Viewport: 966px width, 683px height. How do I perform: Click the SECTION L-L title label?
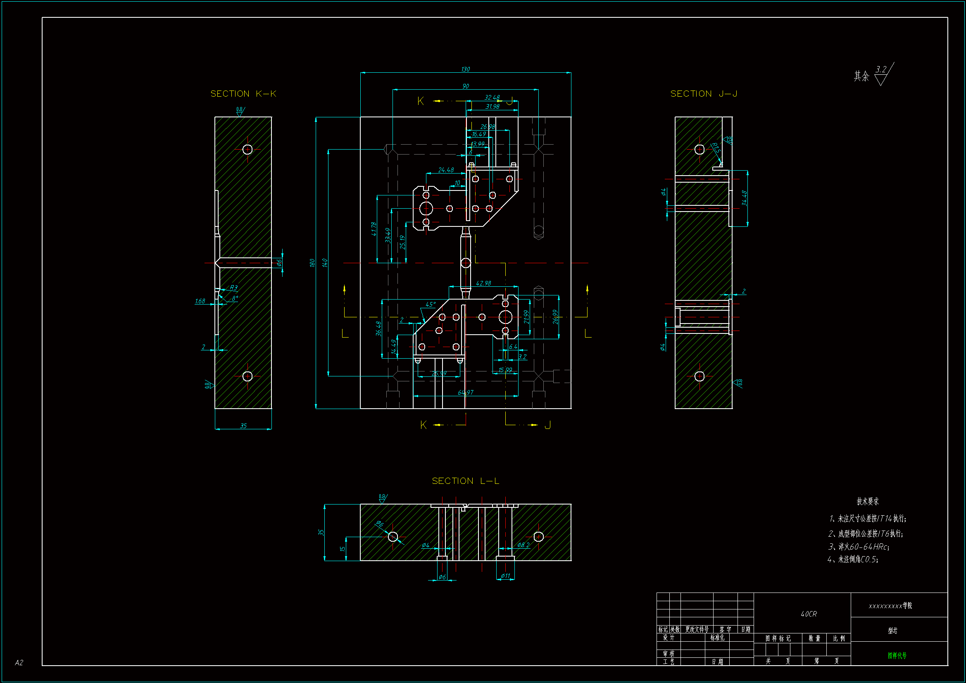(x=465, y=481)
